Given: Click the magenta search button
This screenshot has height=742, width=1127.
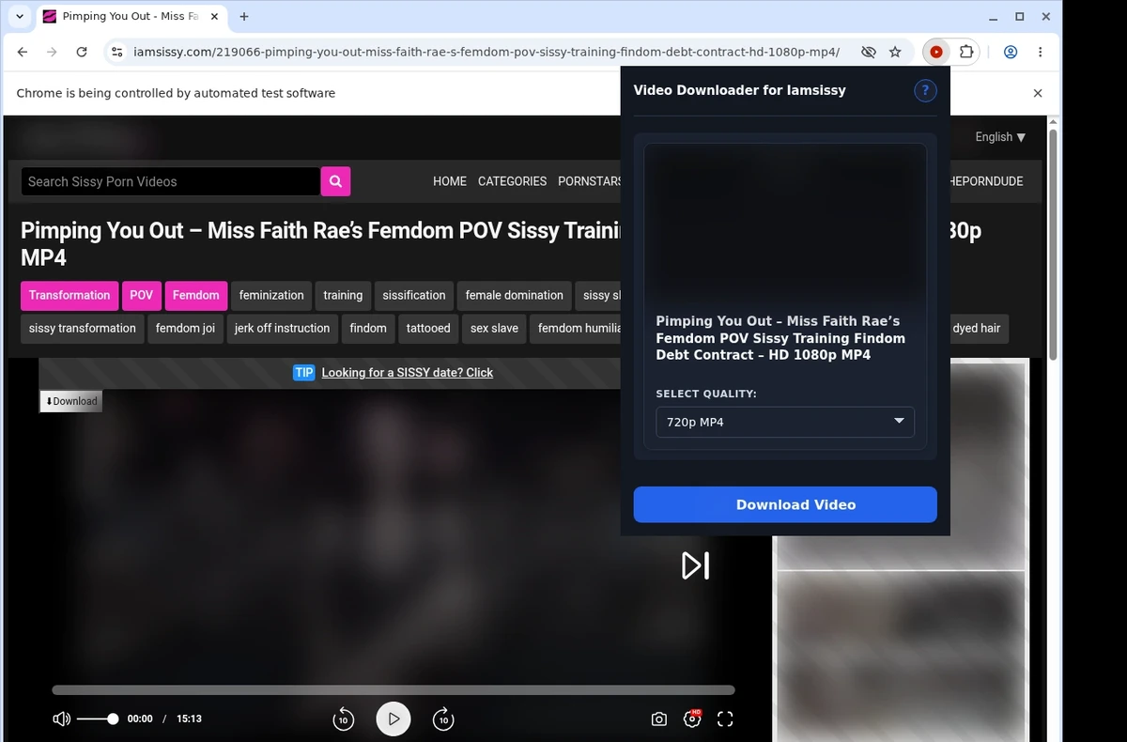Looking at the screenshot, I should 335,181.
